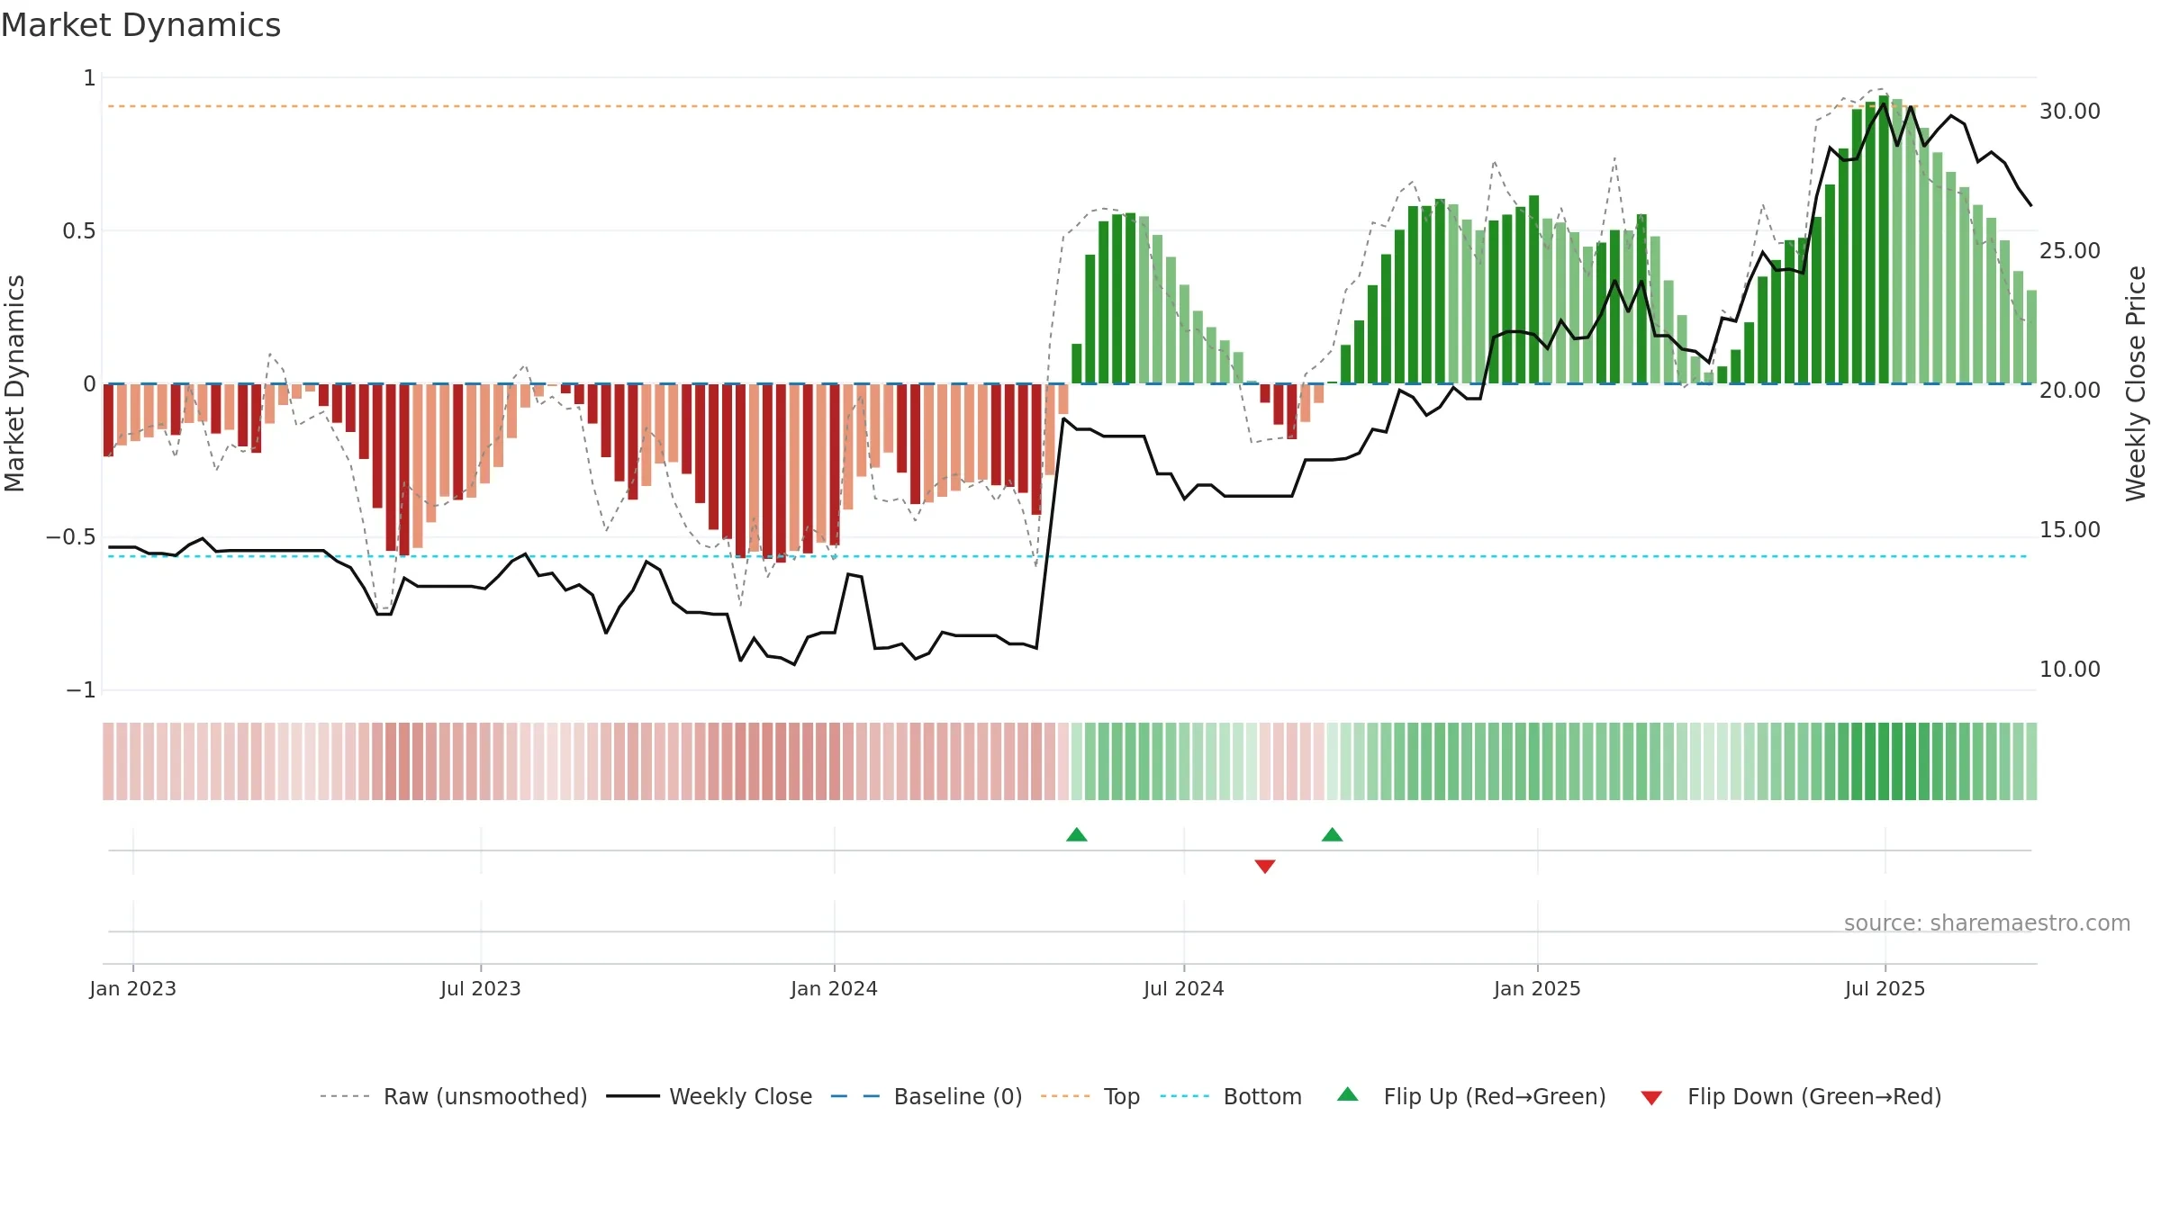Click the −0.5 left axis label

(x=71, y=537)
